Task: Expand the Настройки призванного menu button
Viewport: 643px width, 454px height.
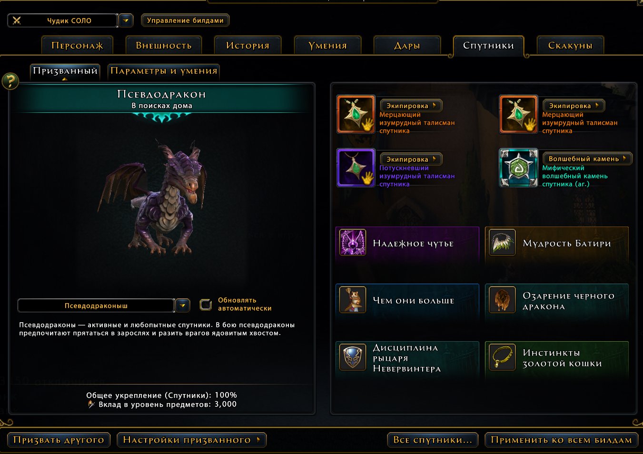Action: (191, 440)
